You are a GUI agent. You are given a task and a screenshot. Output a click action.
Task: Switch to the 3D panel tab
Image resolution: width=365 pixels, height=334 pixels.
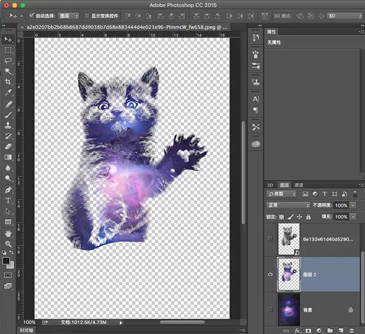pos(271,184)
